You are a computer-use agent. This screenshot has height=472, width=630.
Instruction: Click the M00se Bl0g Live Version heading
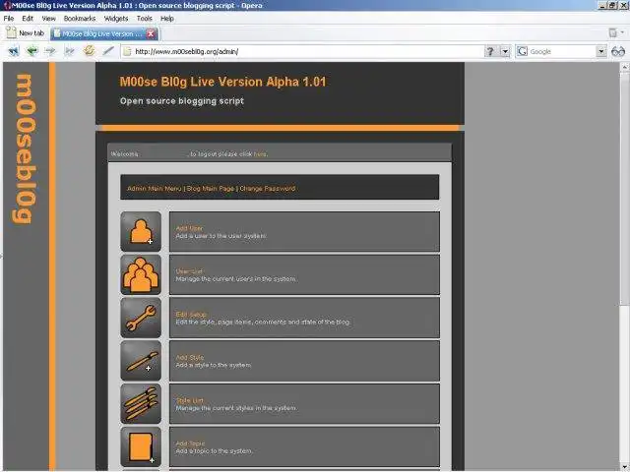tap(223, 82)
